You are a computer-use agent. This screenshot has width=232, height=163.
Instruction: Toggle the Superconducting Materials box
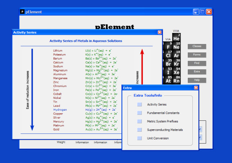tap(139, 130)
